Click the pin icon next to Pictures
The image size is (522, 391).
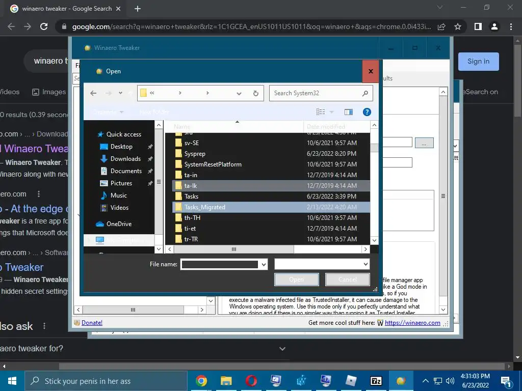tap(150, 183)
